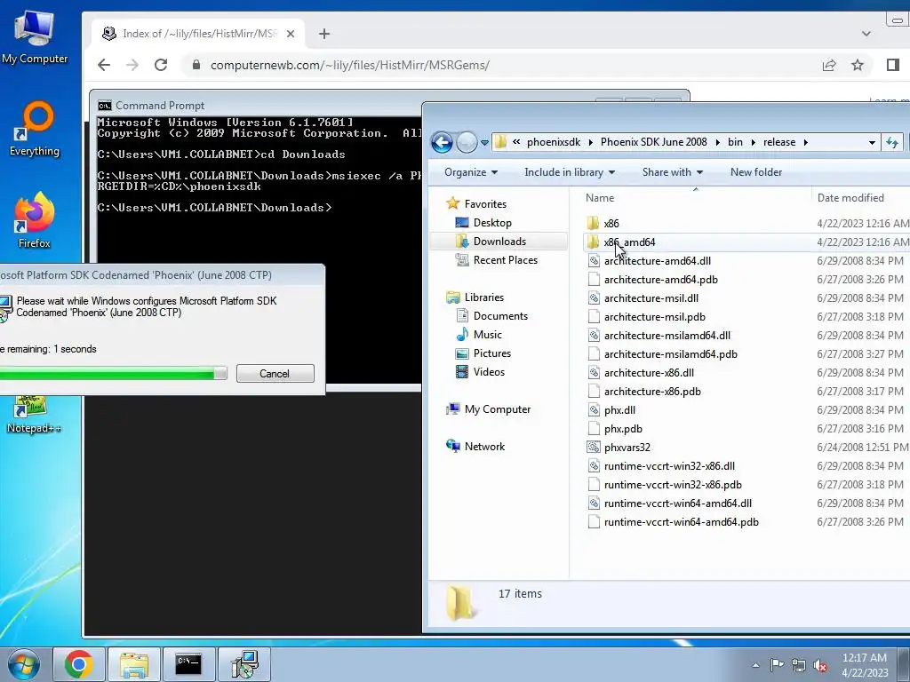Switch to Chrome in the taskbar

click(79, 664)
